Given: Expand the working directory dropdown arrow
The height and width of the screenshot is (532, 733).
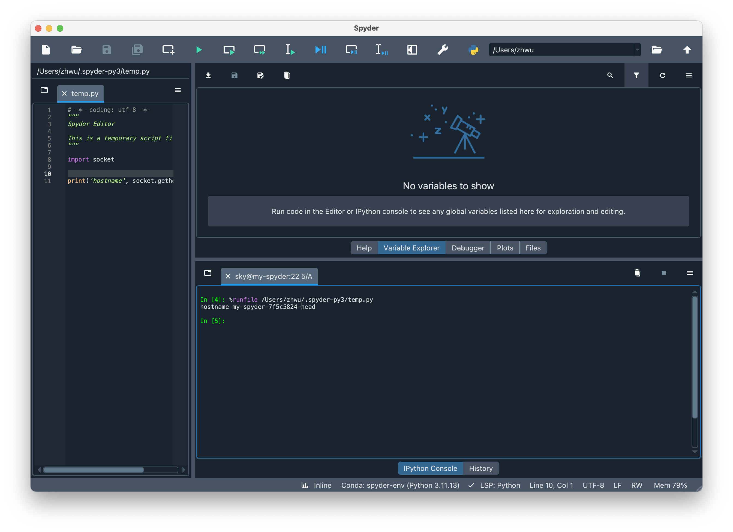Looking at the screenshot, I should (x=637, y=50).
